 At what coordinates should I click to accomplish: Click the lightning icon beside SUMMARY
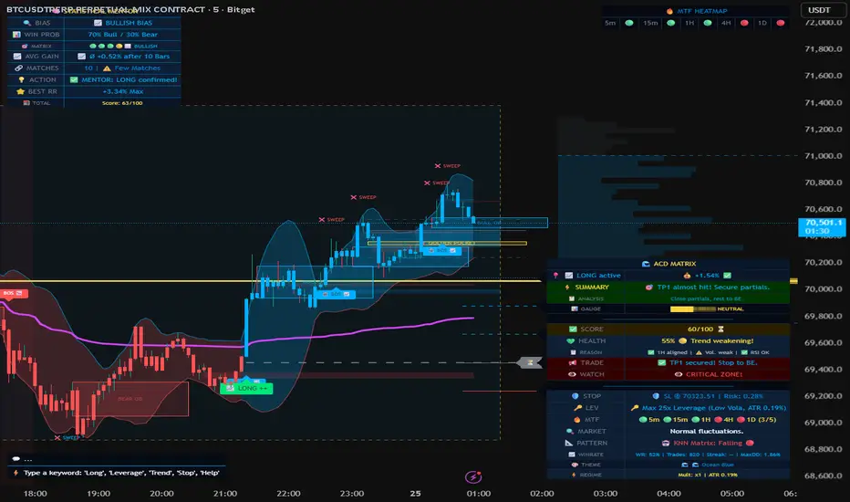pyautogui.click(x=567, y=288)
